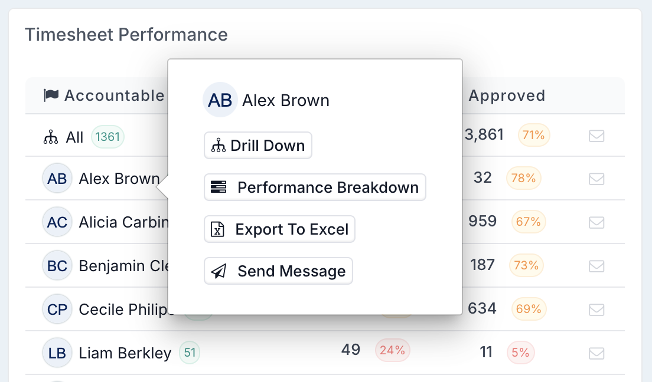
Task: Click the Approved column header
Action: click(507, 95)
